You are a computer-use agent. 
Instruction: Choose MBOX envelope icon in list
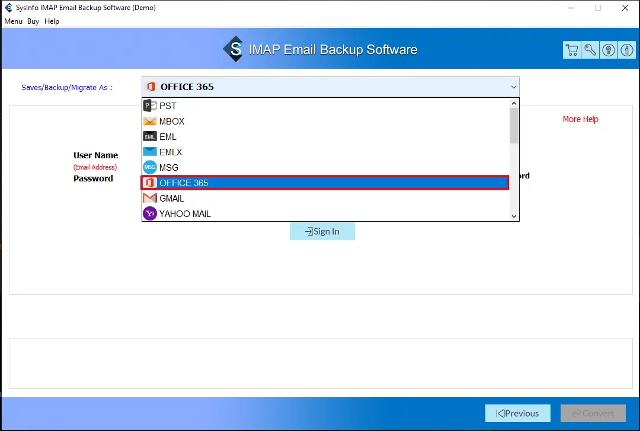point(150,122)
